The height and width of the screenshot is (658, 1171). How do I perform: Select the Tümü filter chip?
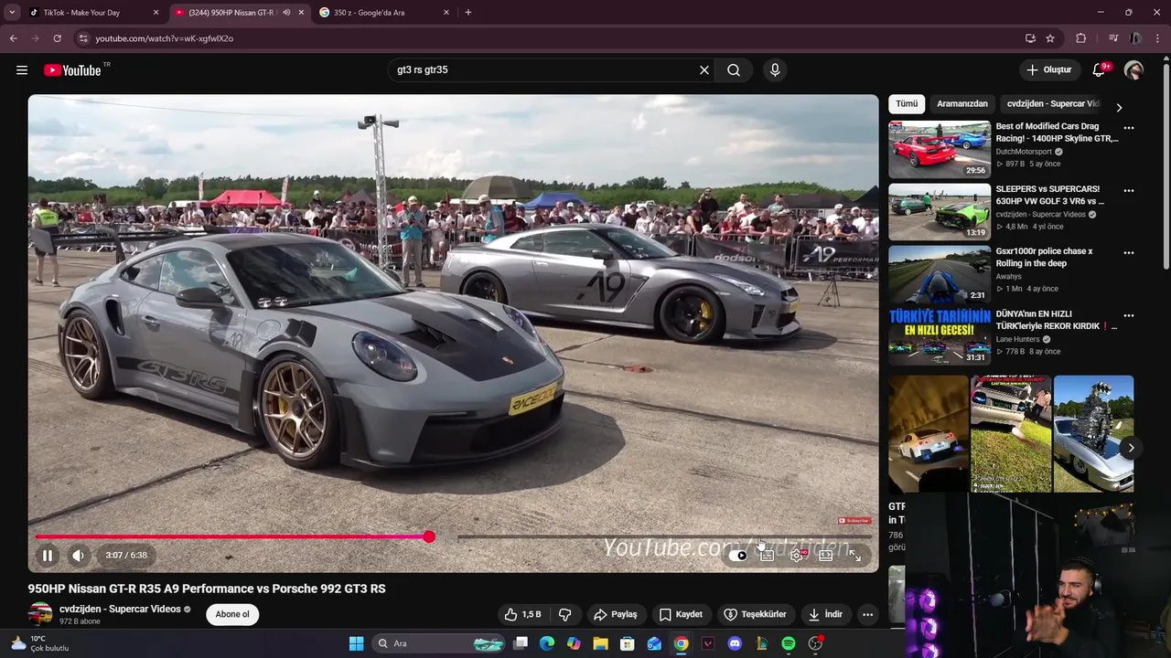point(907,104)
